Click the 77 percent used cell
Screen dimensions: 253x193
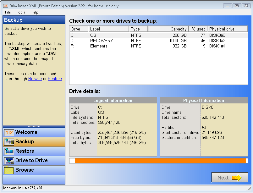pyautogui.click(x=203, y=35)
